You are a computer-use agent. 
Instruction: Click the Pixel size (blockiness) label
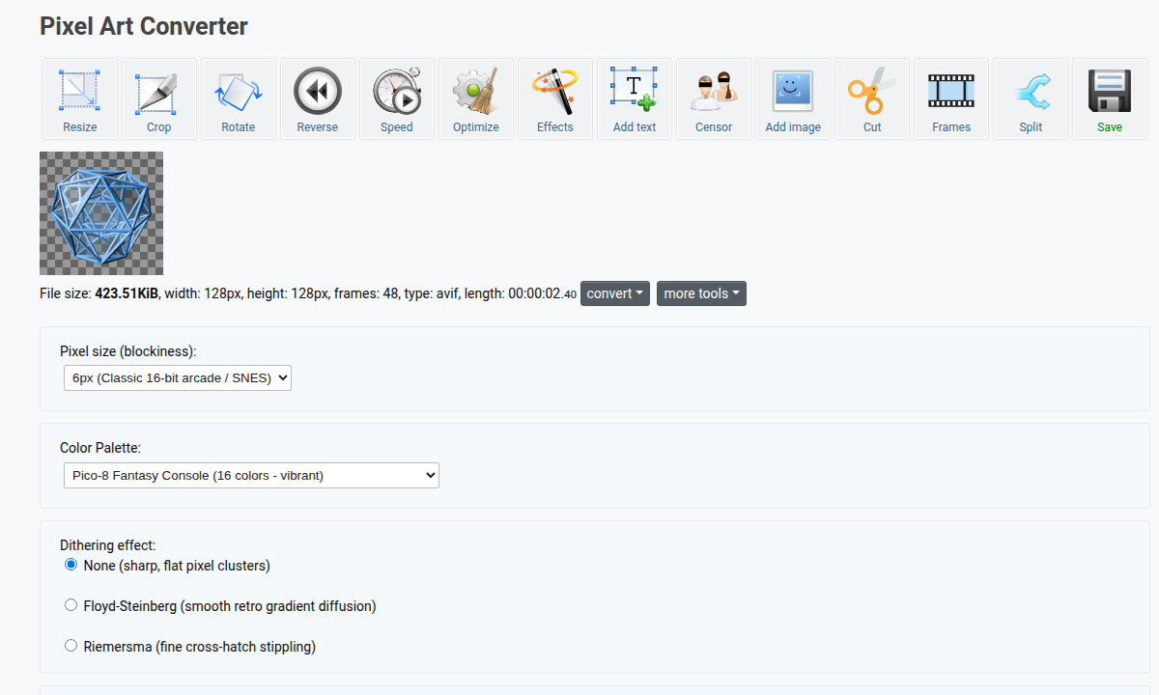click(x=128, y=351)
